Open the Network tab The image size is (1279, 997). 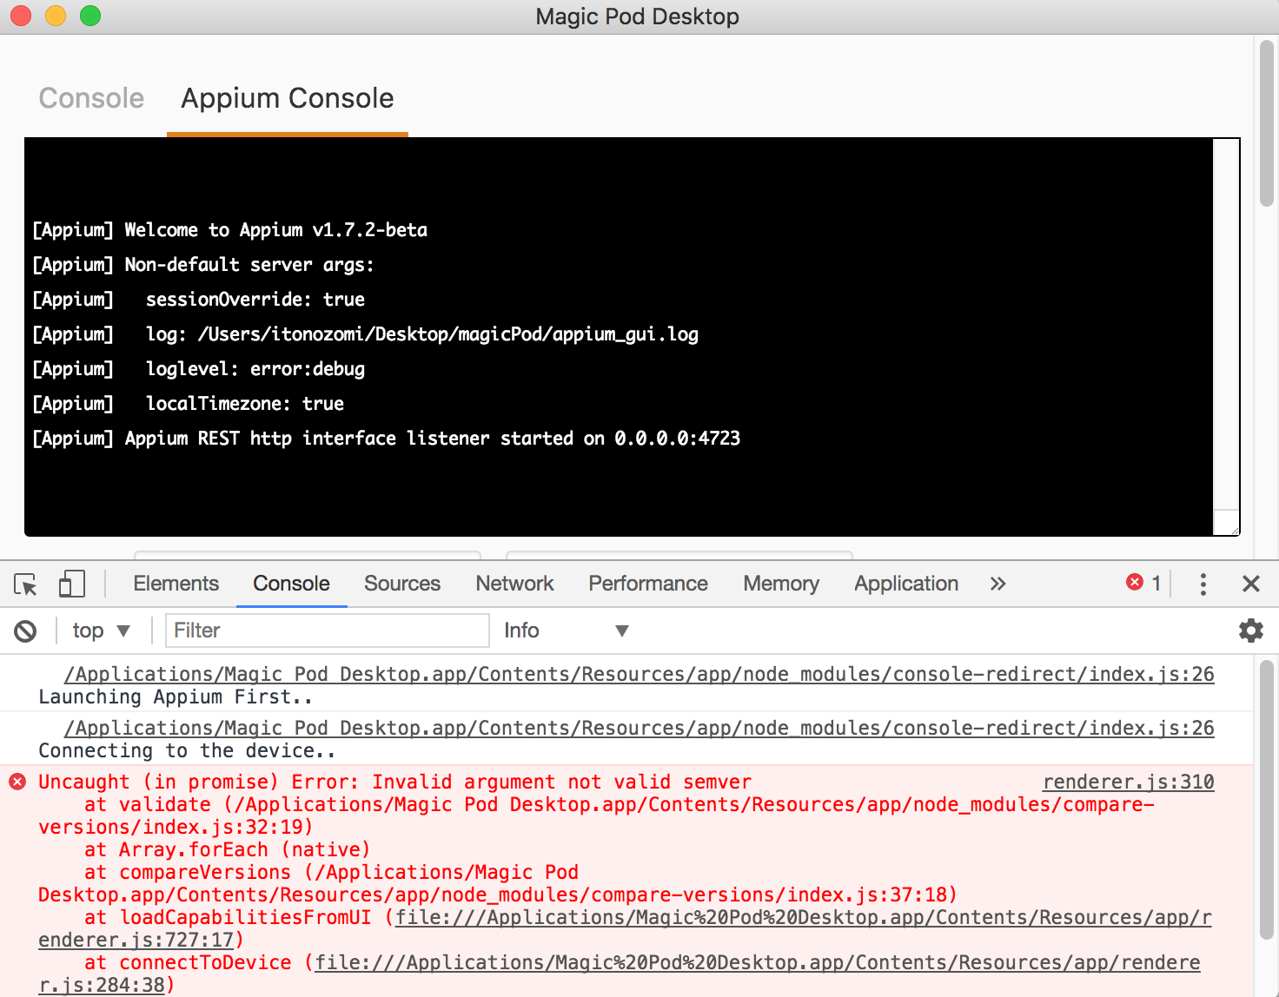(x=514, y=584)
